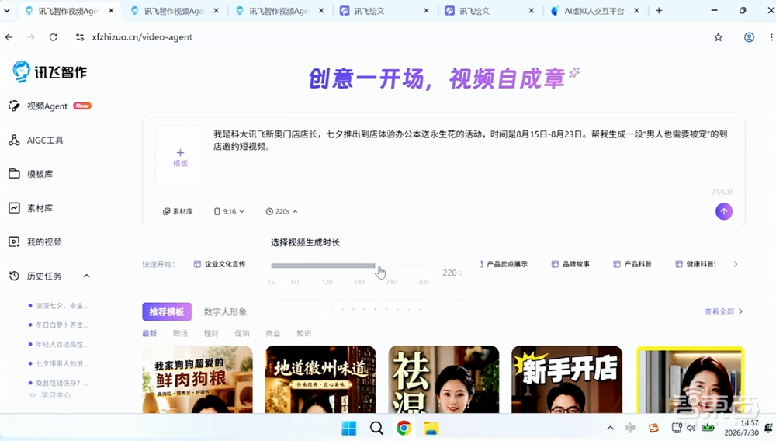Open the Sogou input method tray icon
The image size is (776, 441).
pyautogui.click(x=653, y=428)
